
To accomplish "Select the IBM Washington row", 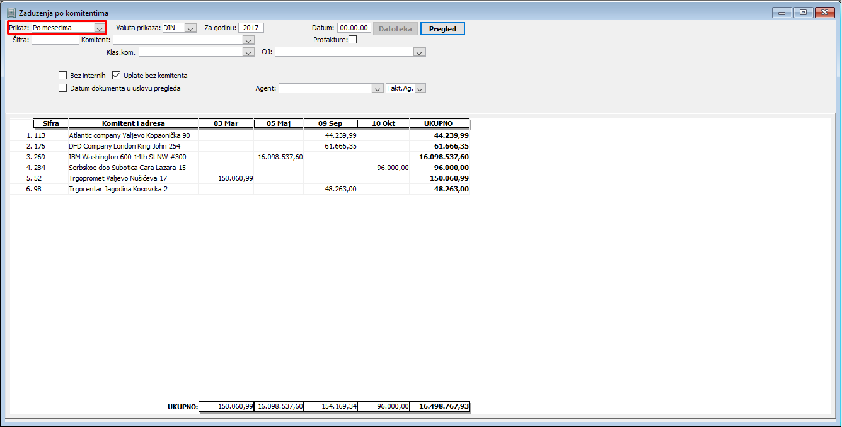I will (x=239, y=157).
